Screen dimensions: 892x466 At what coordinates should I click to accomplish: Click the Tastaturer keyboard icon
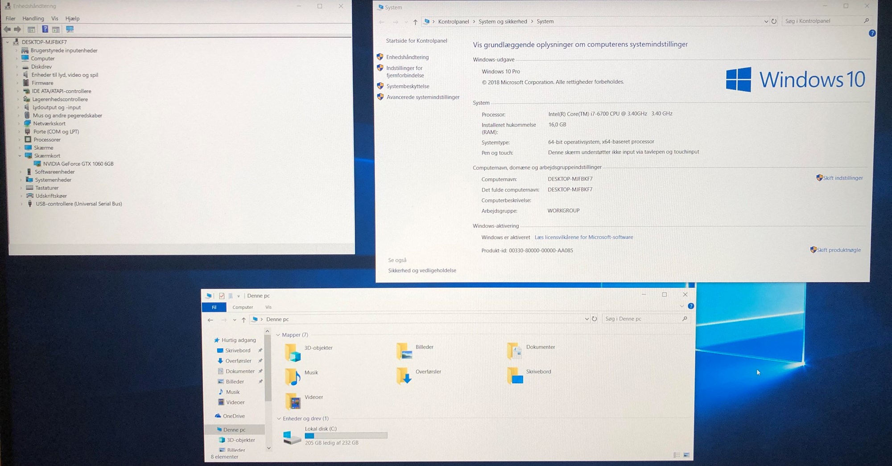(x=29, y=188)
